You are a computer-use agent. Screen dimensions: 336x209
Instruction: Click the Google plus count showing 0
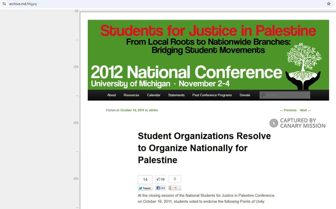175,179
